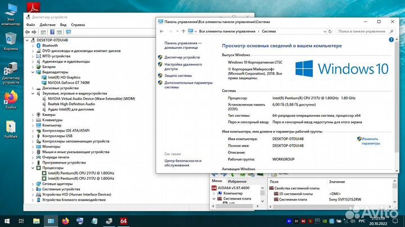Select Intel(R) HD Graphics adapter
Viewport: 405px width, 227px height.
point(64,78)
